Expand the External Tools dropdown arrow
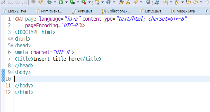This screenshot has height=112, width=210. tap(89, 2)
